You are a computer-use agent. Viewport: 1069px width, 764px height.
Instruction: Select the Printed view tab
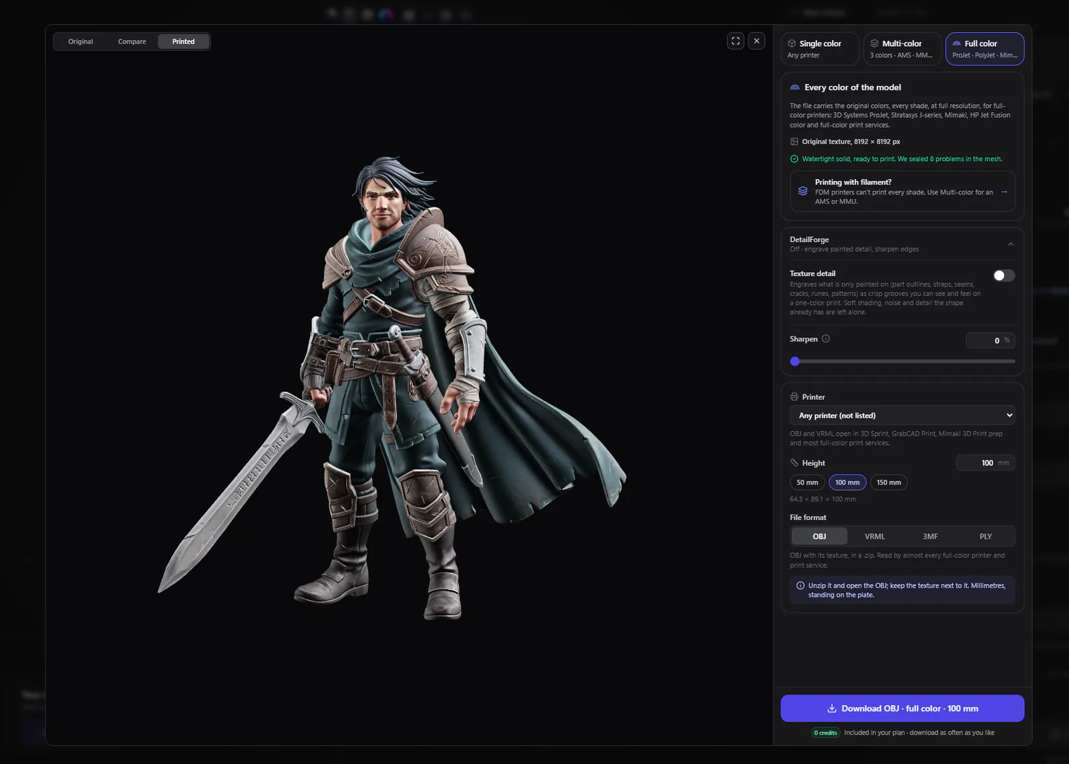[183, 41]
